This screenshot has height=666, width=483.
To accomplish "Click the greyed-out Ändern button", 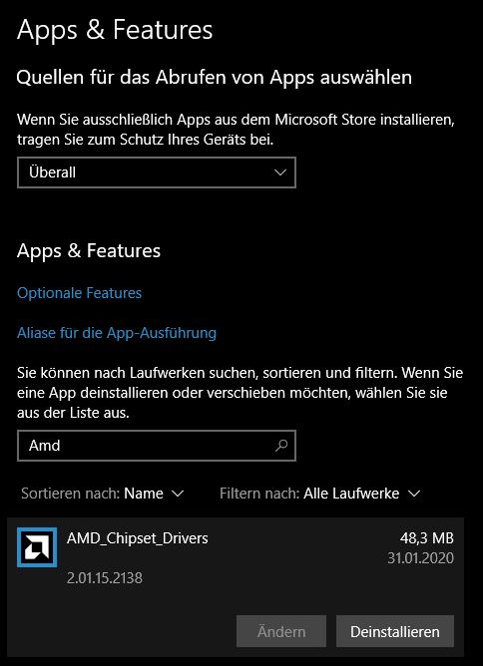I will point(281,631).
